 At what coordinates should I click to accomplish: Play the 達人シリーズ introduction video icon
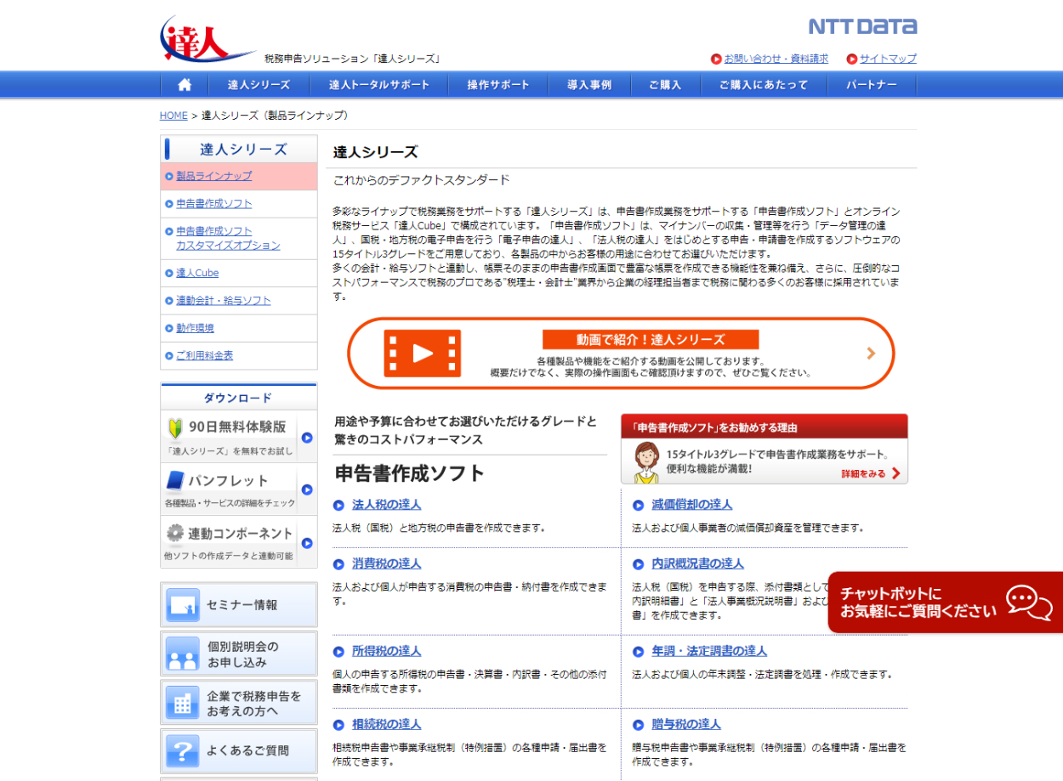click(422, 354)
